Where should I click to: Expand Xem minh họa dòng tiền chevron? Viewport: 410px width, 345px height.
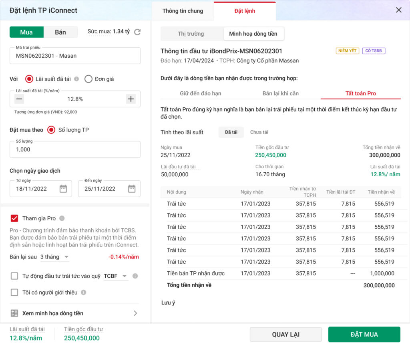click(135, 313)
